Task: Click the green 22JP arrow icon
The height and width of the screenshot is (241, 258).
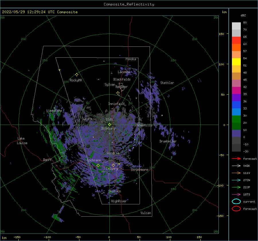Action: (236, 187)
